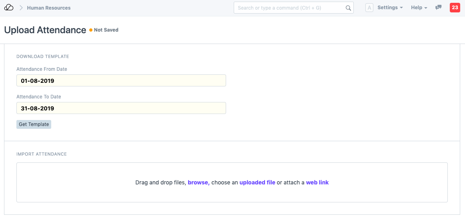Open the chat messages icon
Image resolution: width=465 pixels, height=218 pixels.
coord(439,8)
